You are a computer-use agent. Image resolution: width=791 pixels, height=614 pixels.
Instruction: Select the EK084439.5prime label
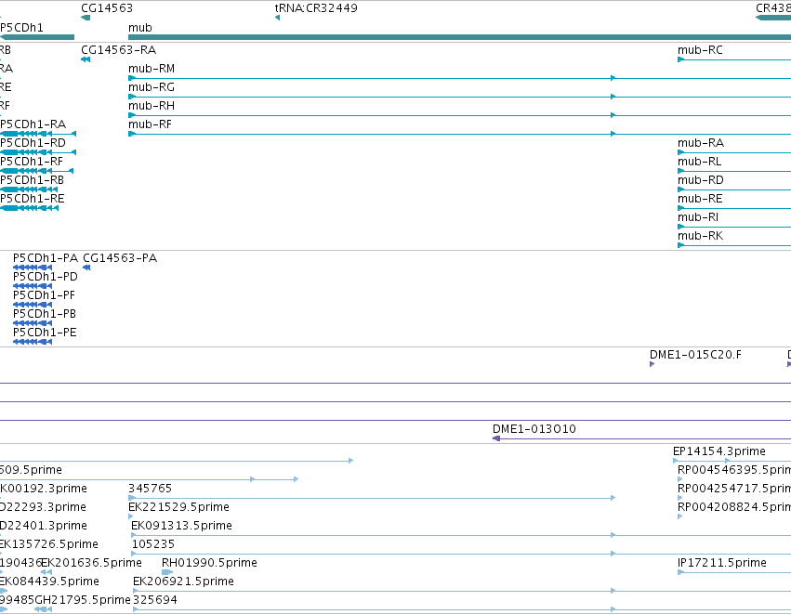click(49, 581)
